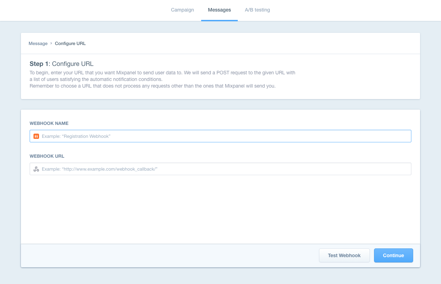Switch to the Campaign tab

click(x=182, y=10)
